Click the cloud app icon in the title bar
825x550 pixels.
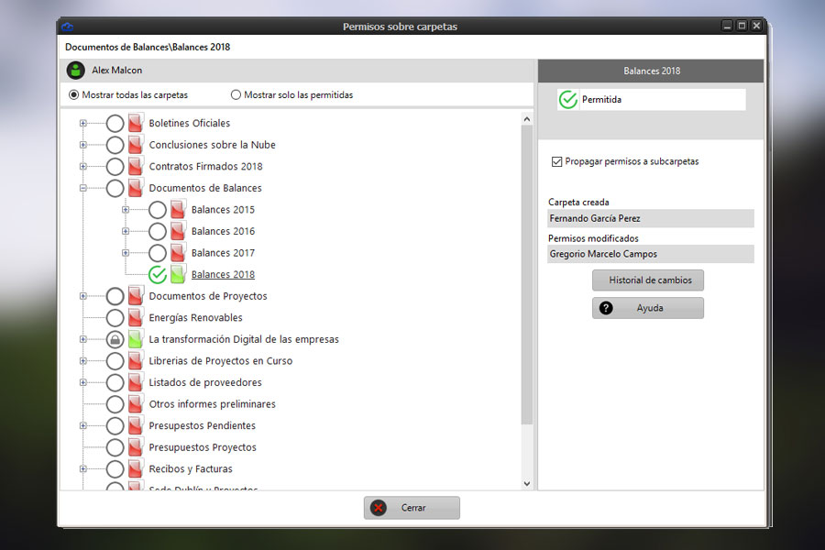[67, 27]
